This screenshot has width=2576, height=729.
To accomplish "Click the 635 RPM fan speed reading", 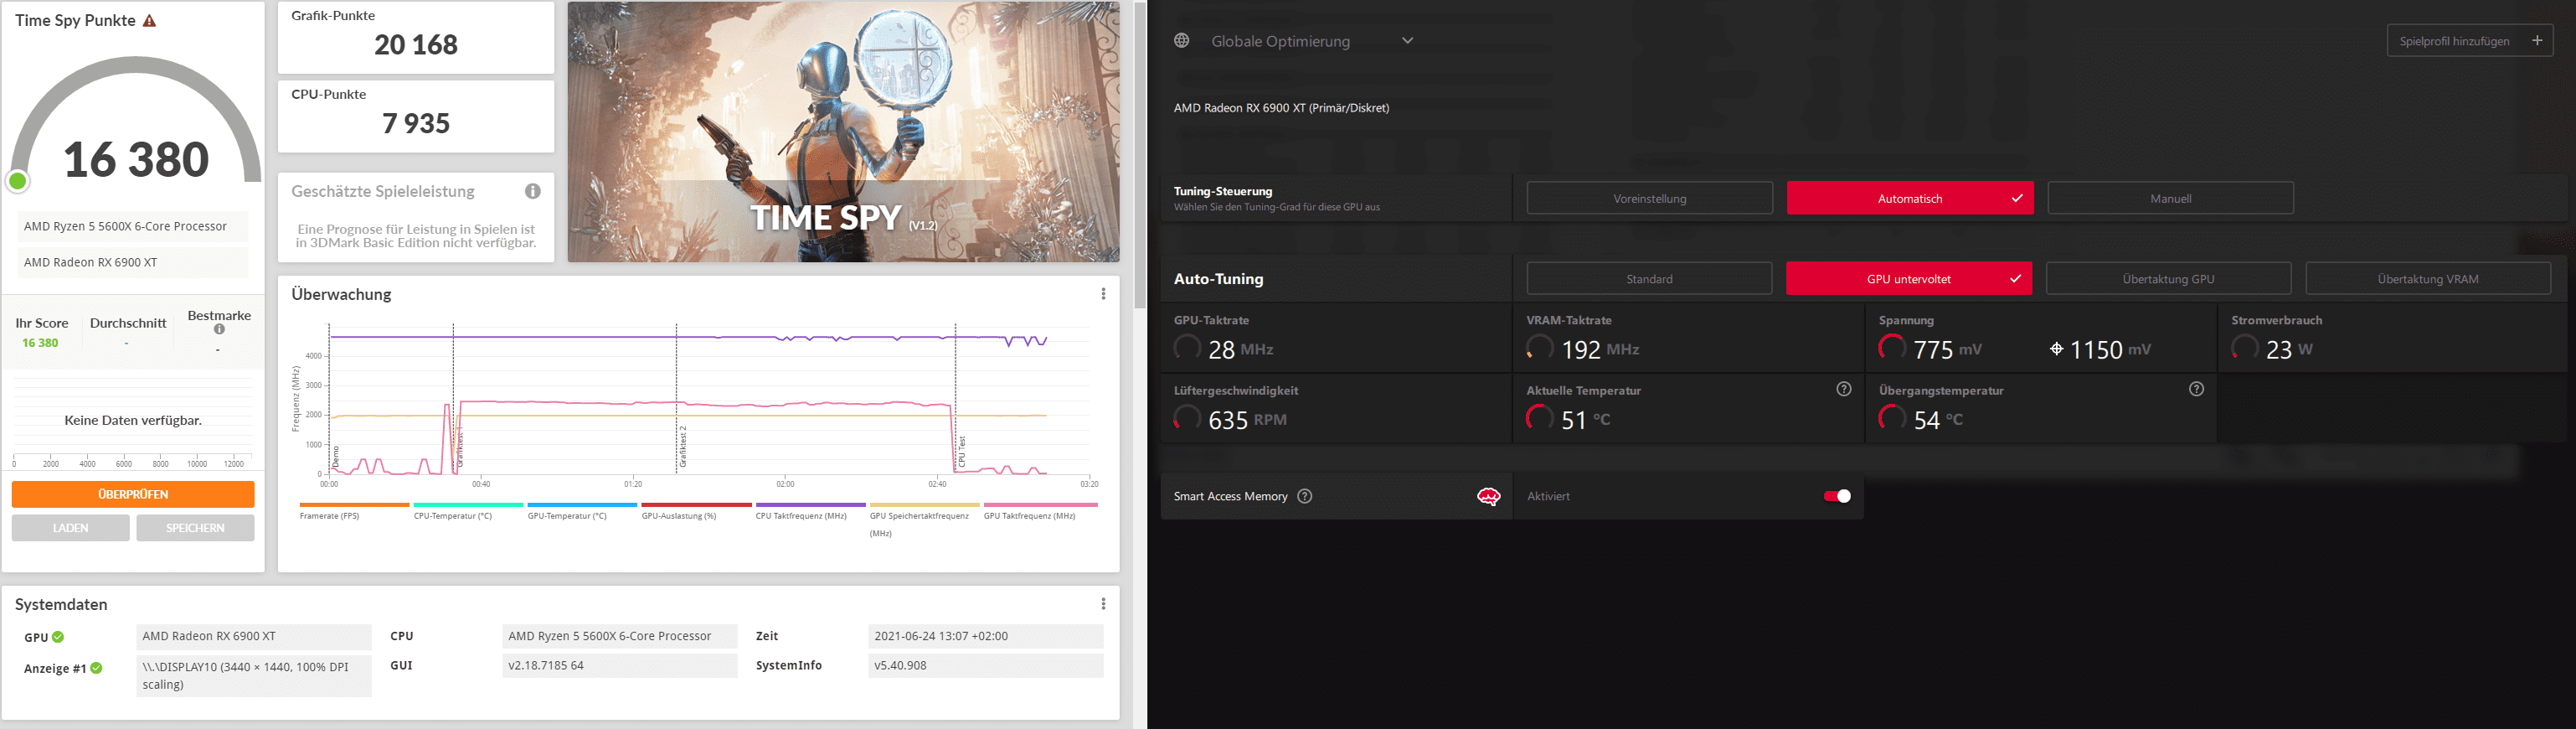I will point(1247,419).
